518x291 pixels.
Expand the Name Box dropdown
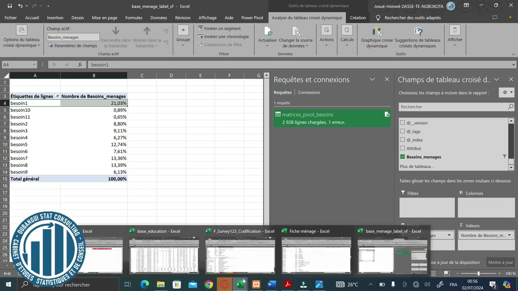coord(34,65)
